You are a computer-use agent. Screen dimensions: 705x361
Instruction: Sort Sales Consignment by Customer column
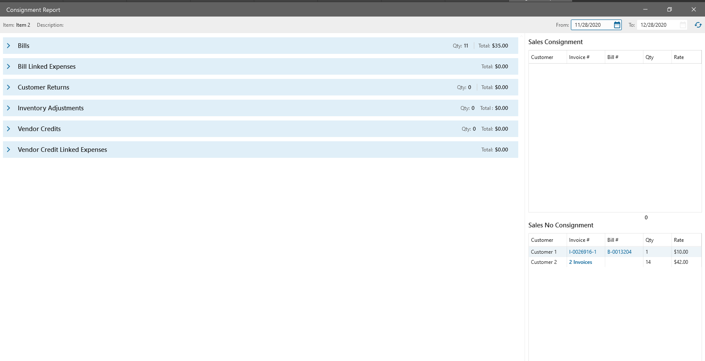click(x=548, y=57)
